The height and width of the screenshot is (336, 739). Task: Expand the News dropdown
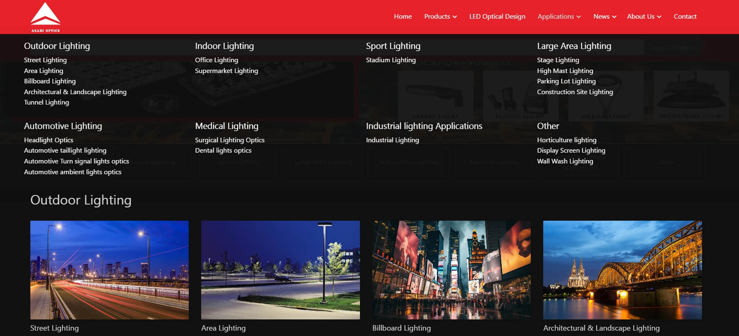click(x=605, y=17)
